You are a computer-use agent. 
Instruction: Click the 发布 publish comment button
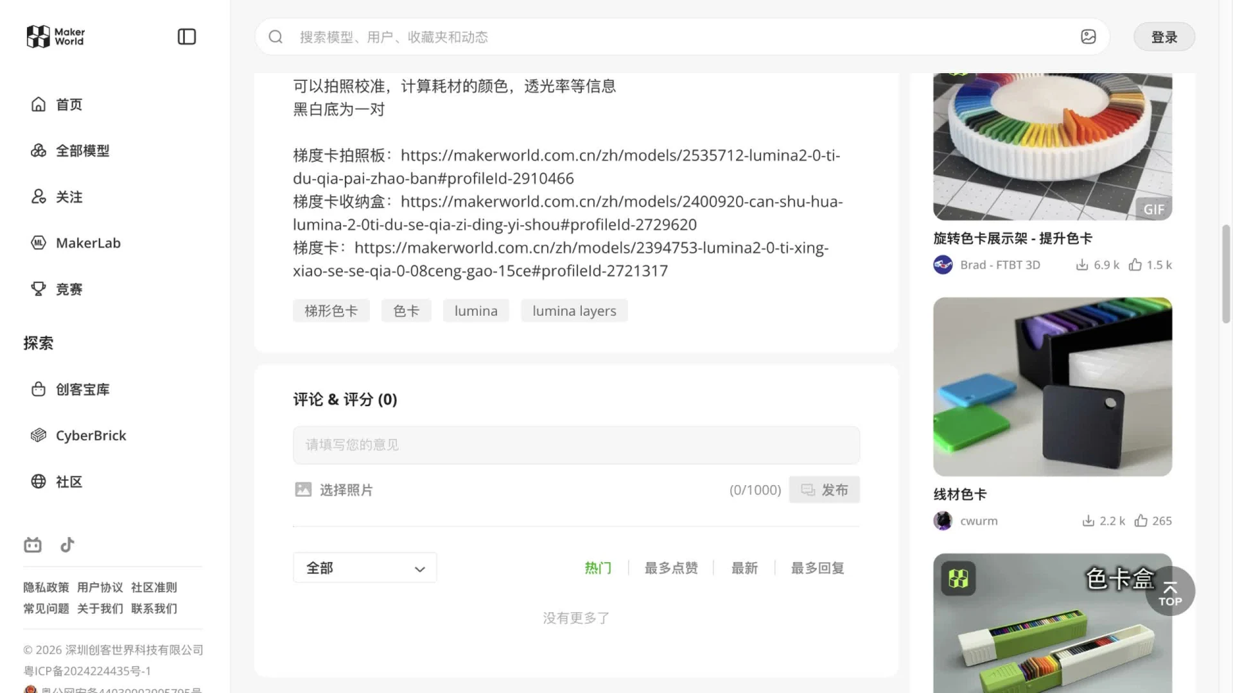[x=824, y=490]
